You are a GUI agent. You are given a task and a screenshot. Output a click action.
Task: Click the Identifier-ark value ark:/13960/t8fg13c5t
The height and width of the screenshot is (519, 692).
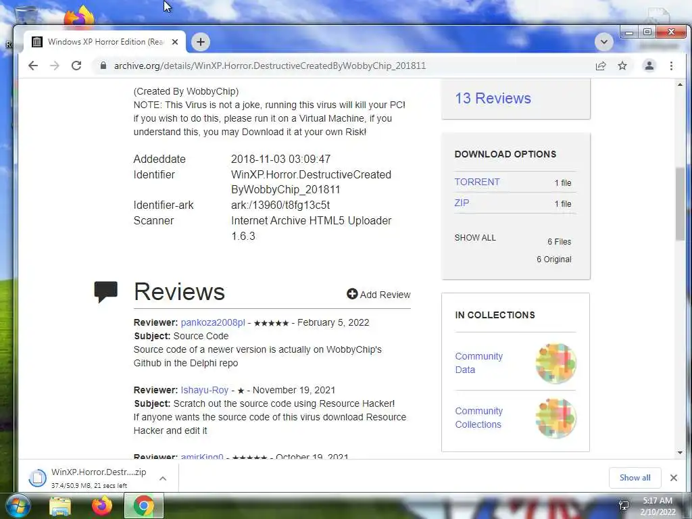(280, 205)
